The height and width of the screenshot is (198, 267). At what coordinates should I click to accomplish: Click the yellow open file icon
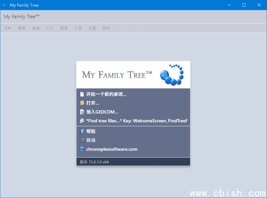pyautogui.click(x=82, y=103)
